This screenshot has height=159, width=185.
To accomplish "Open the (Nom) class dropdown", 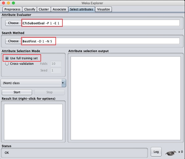I will point(33,83).
